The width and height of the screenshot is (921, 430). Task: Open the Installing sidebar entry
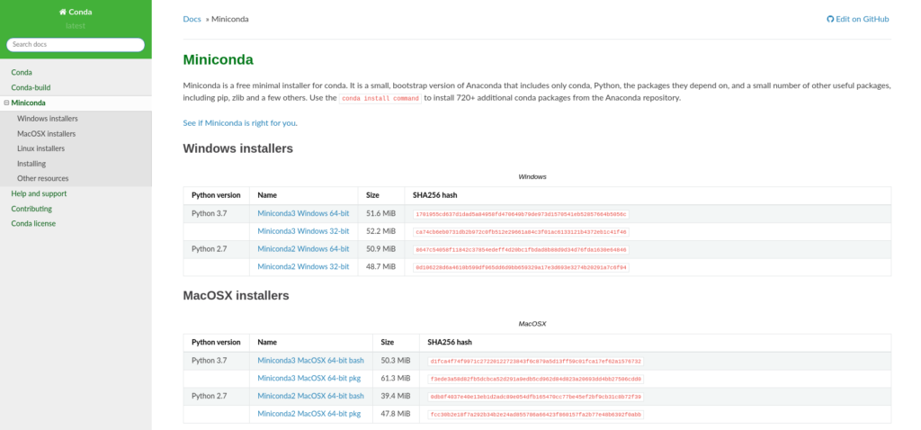point(31,164)
